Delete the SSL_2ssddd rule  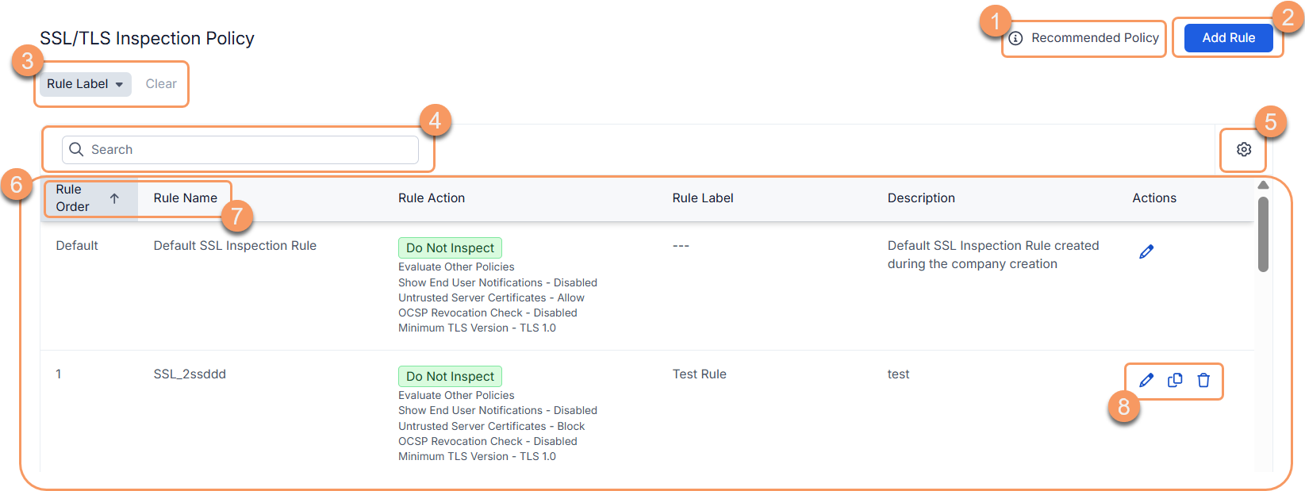[x=1203, y=380]
